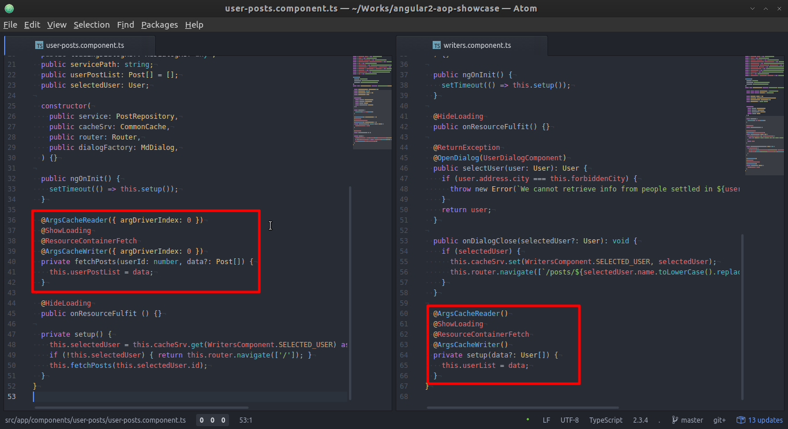This screenshot has width=788, height=429.
Task: Click the package icon beside 13 updates
Action: coord(741,420)
